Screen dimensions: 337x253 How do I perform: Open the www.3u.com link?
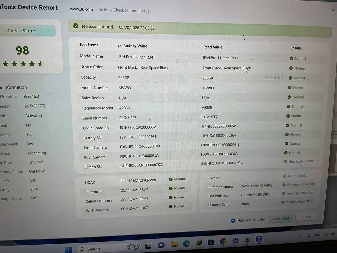pos(81,9)
